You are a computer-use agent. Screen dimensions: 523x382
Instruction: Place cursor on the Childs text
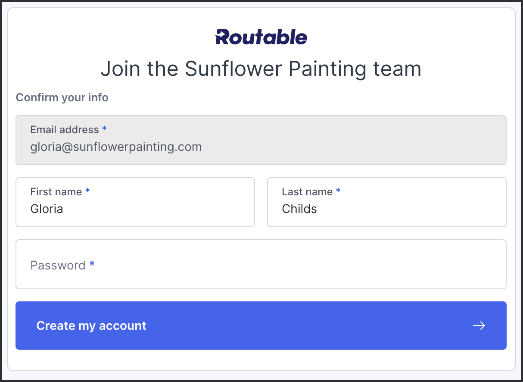click(x=299, y=209)
